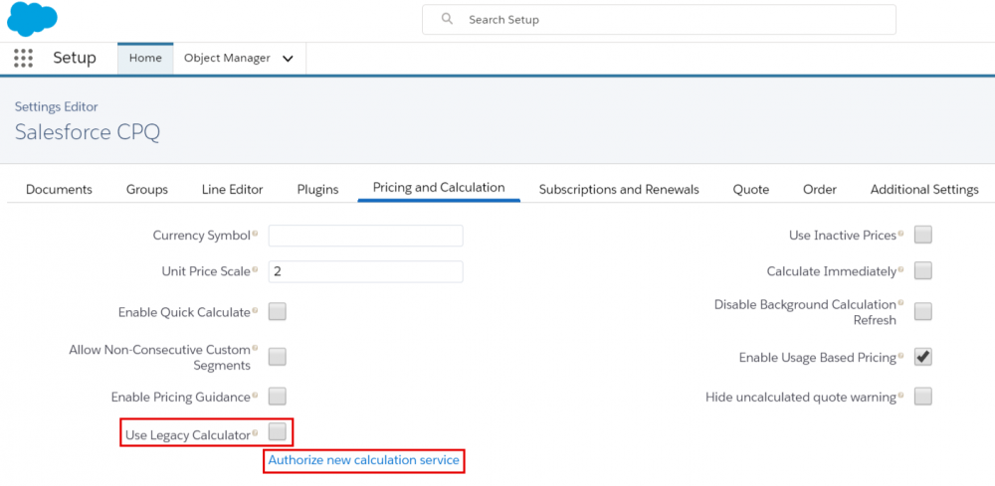Open the App Launcher dots icon
Screen dimensions: 995x486
click(24, 59)
